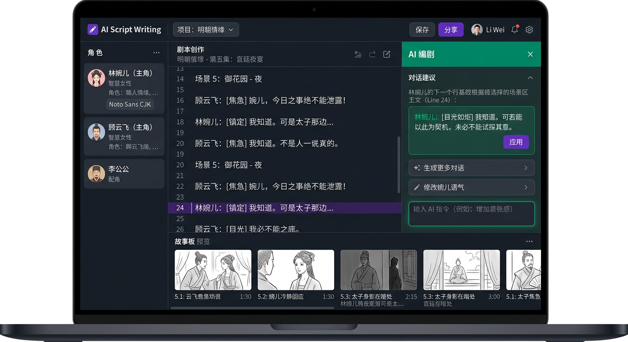This screenshot has width=628, height=342.
Task: Click the Noto Sans CJK font tag
Action: [130, 104]
